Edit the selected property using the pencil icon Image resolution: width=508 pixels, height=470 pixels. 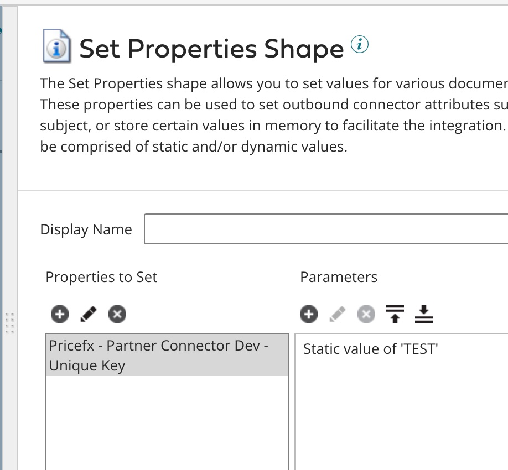89,314
